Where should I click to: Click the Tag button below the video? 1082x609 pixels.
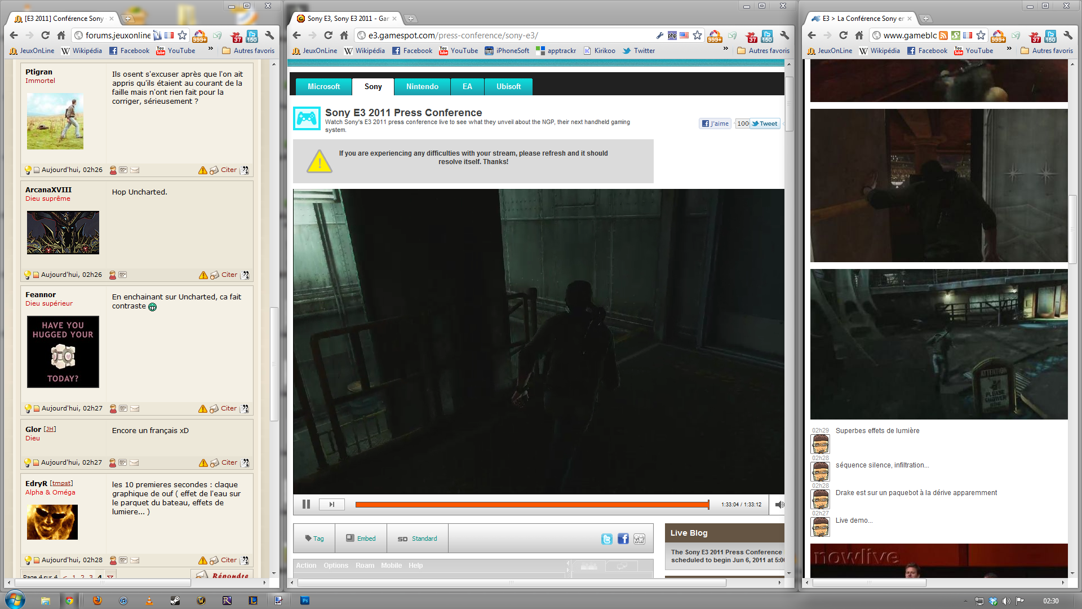click(314, 539)
